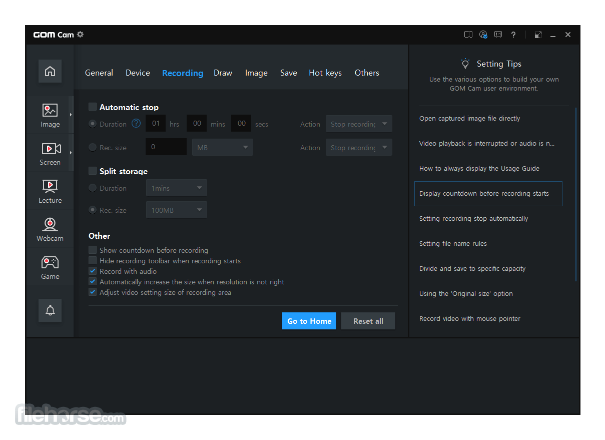Switch to the Image settings tab

coord(256,73)
